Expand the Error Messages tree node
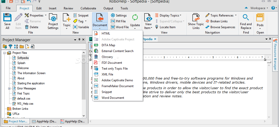The image size is (279, 127). click(9, 88)
